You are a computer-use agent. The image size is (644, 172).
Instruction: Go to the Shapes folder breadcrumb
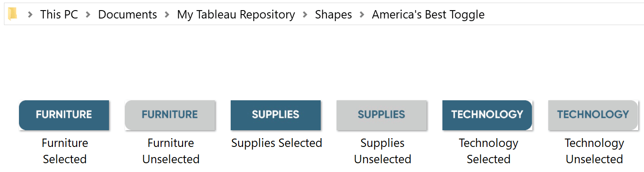coord(333,15)
